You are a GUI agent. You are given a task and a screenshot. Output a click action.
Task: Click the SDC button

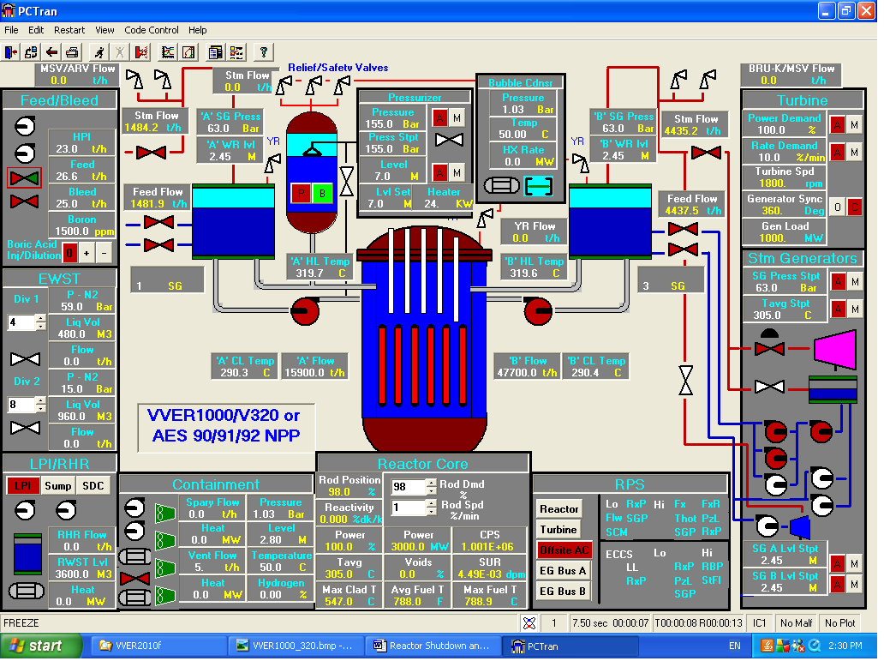[x=93, y=485]
